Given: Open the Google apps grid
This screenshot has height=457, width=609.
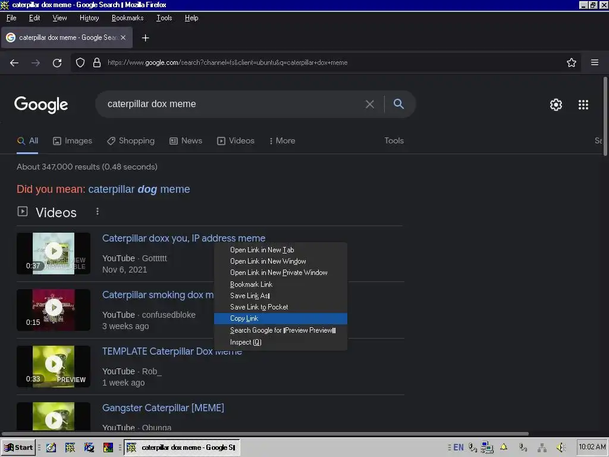Looking at the screenshot, I should pos(583,105).
